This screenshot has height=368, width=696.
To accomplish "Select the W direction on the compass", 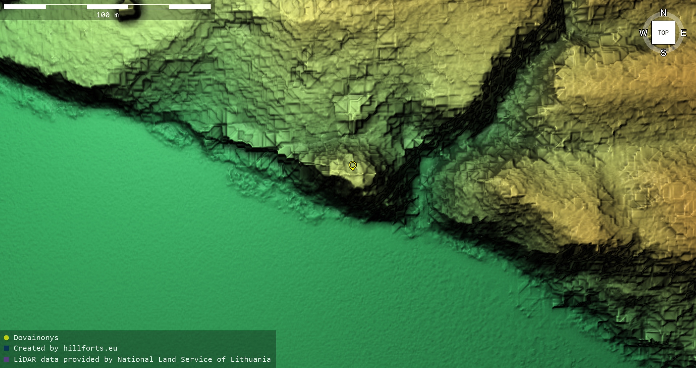I will click(643, 33).
